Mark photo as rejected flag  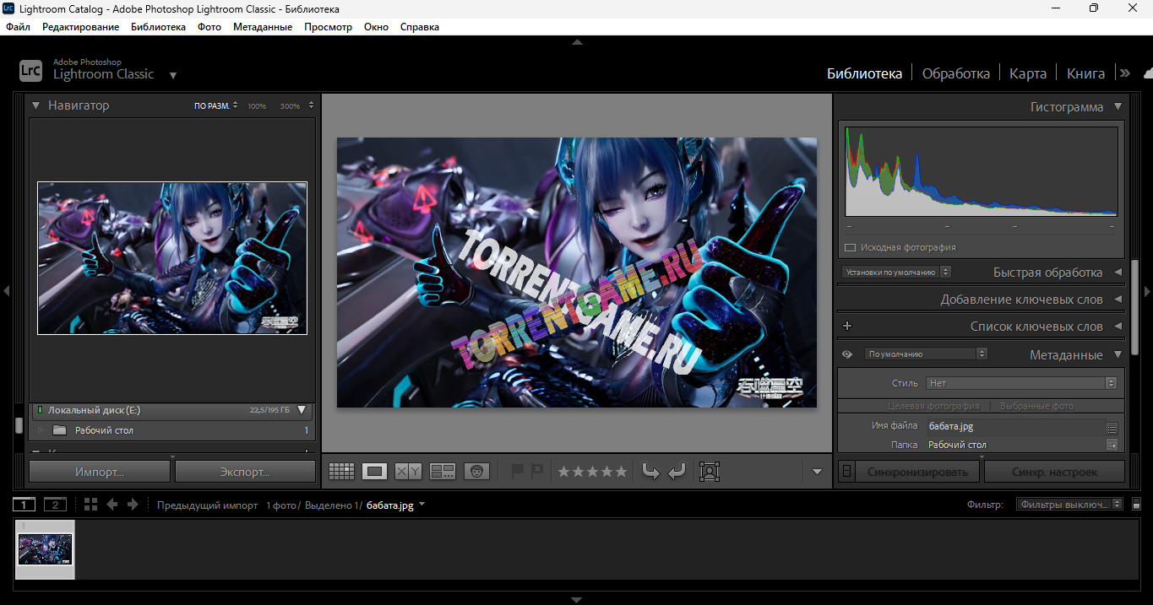point(537,471)
